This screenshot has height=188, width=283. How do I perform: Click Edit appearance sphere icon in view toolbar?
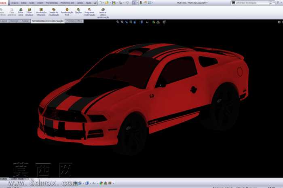click(x=154, y=22)
